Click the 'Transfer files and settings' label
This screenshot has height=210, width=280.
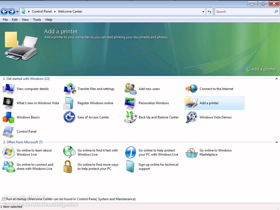click(96, 89)
